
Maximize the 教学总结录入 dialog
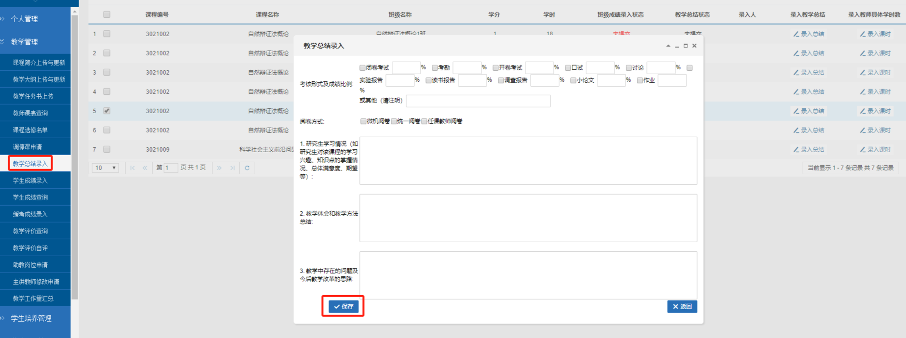coord(686,46)
